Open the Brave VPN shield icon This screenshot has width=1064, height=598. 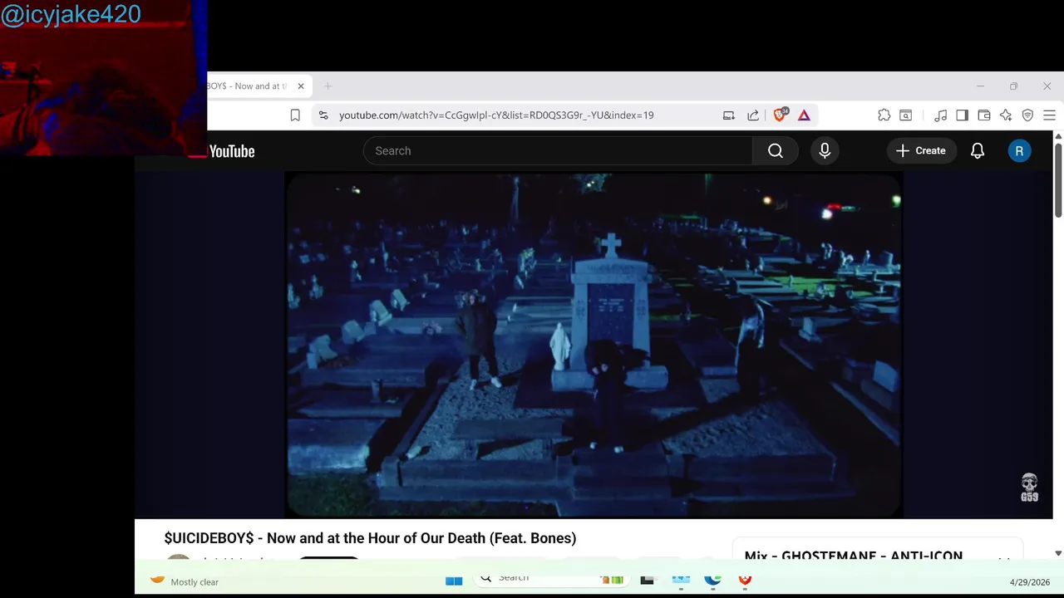(1027, 115)
